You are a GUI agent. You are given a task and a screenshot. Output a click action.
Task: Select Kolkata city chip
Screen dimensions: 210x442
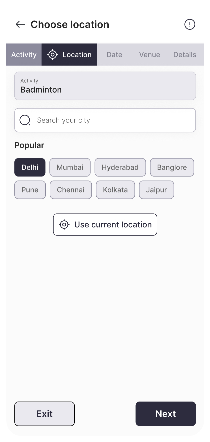[115, 190]
